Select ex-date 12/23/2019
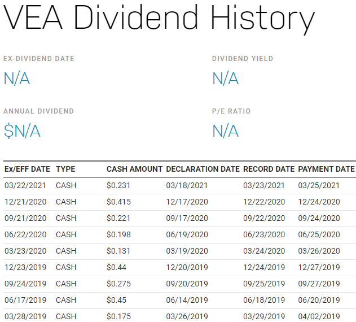356x322 pixels. click(25, 267)
